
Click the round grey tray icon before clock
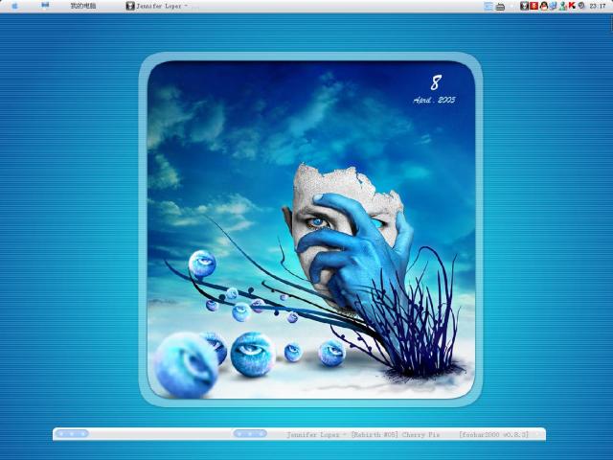pos(581,6)
